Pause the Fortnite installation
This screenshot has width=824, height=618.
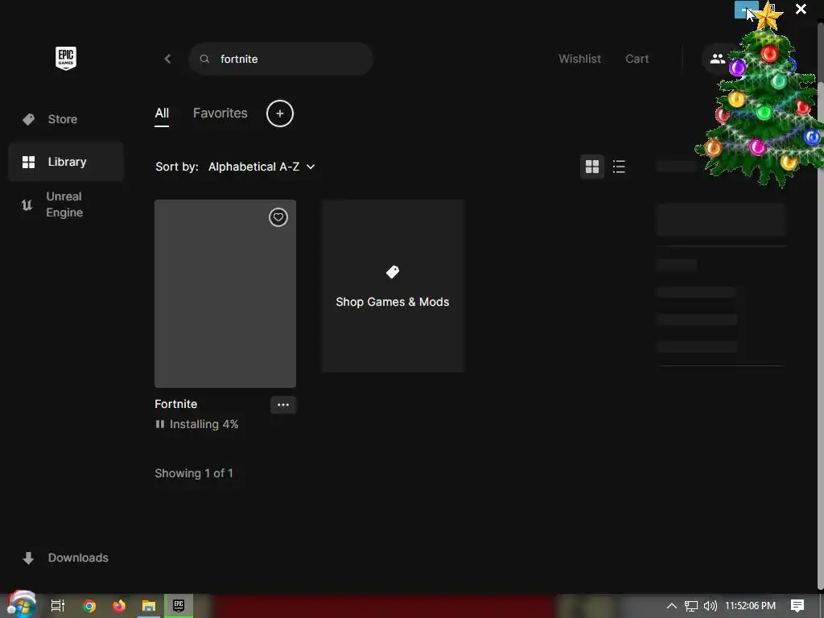tap(160, 424)
